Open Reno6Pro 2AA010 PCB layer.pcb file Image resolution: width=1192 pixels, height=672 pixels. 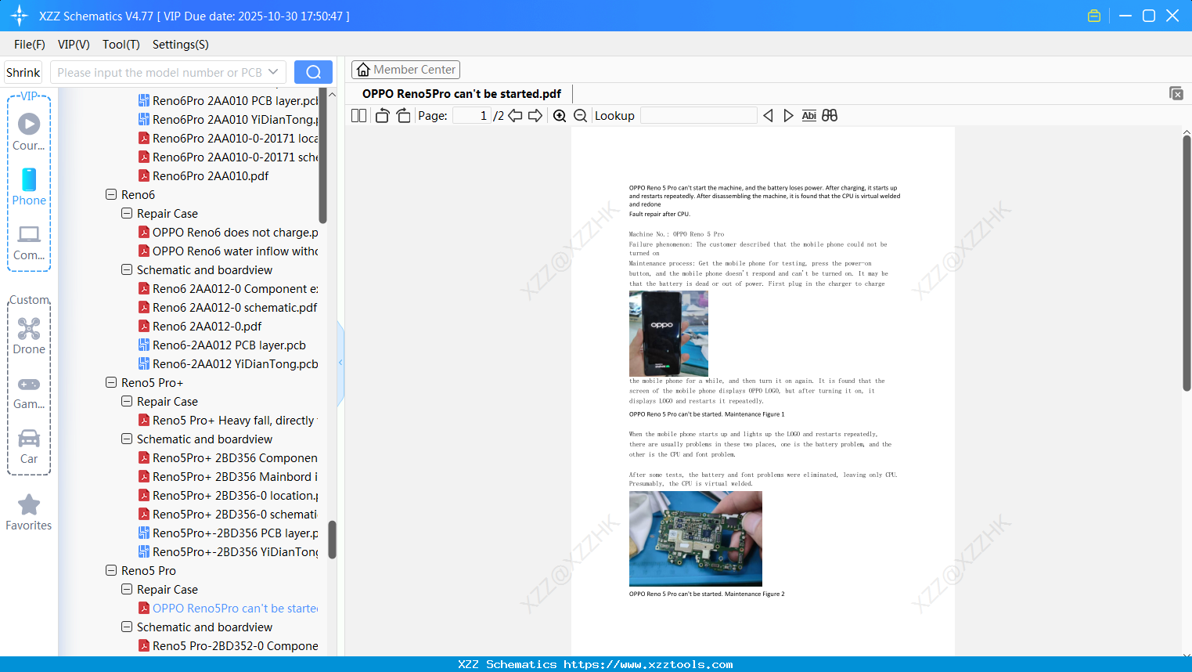click(229, 100)
